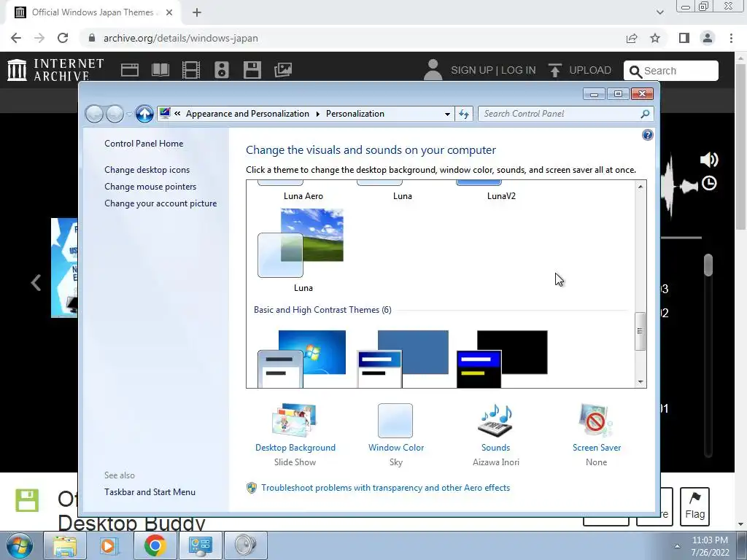Select the black High Contrast theme thumbnail
This screenshot has height=560, width=747.
click(502, 359)
